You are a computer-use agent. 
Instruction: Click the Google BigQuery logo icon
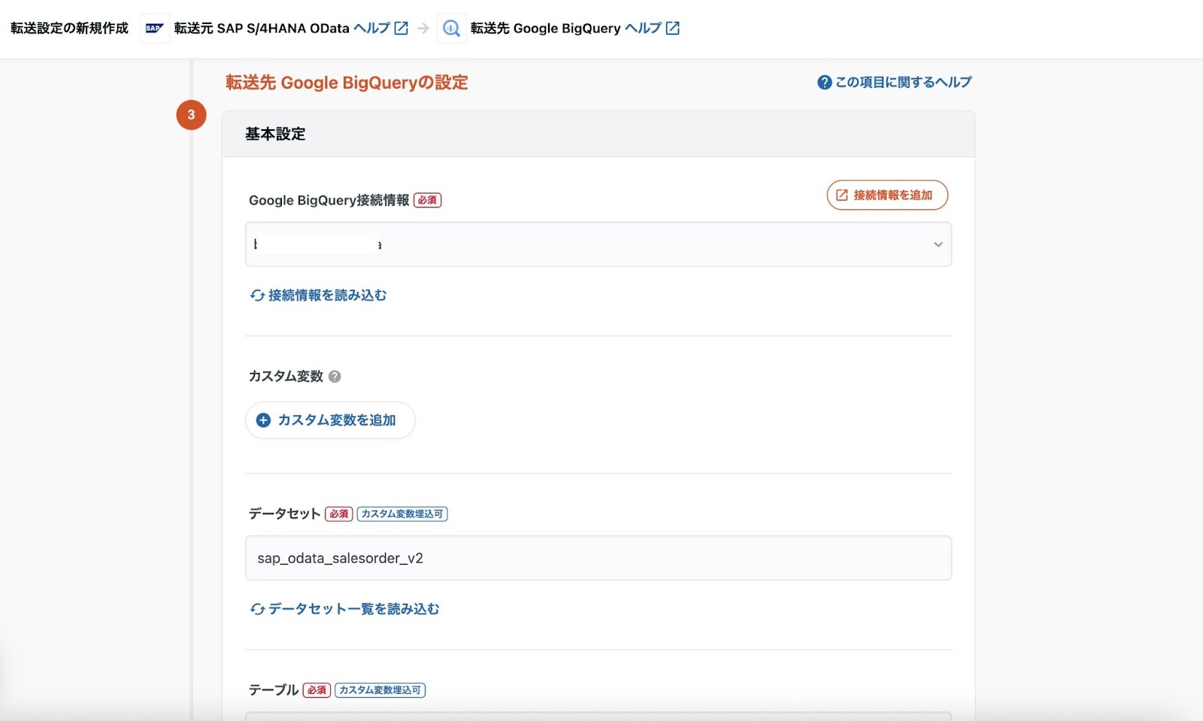(x=451, y=29)
